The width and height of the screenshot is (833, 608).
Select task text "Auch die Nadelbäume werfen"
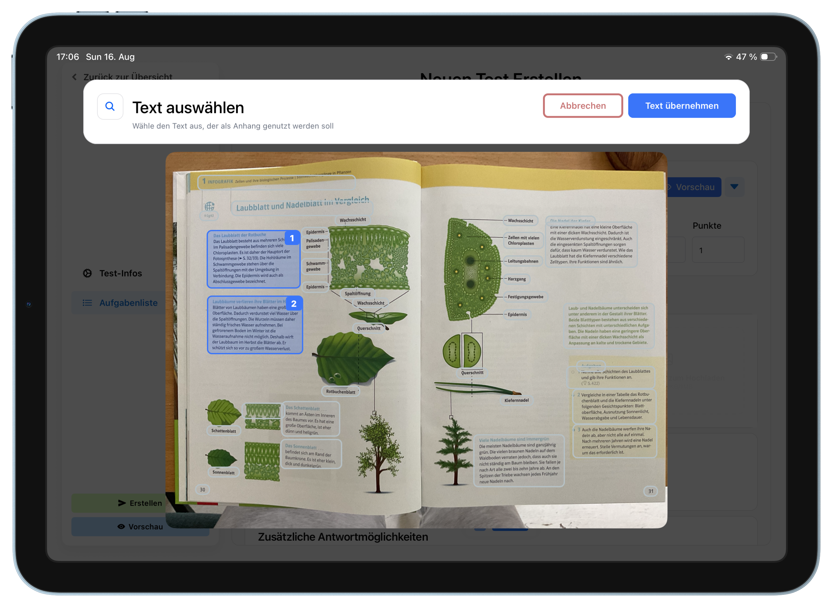pos(614,440)
